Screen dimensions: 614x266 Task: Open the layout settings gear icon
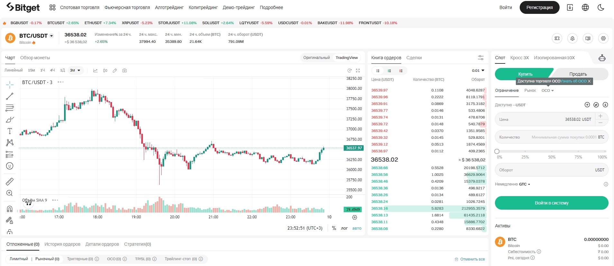pos(603,38)
